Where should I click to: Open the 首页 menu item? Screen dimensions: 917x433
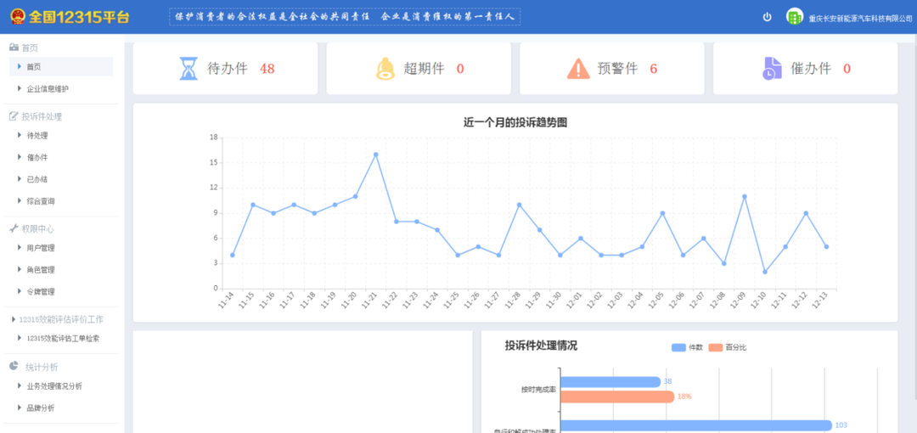(61, 67)
